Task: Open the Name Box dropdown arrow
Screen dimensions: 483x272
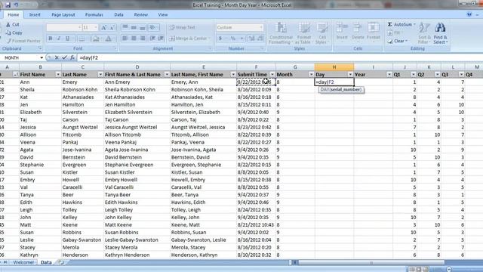Action: (x=42, y=57)
